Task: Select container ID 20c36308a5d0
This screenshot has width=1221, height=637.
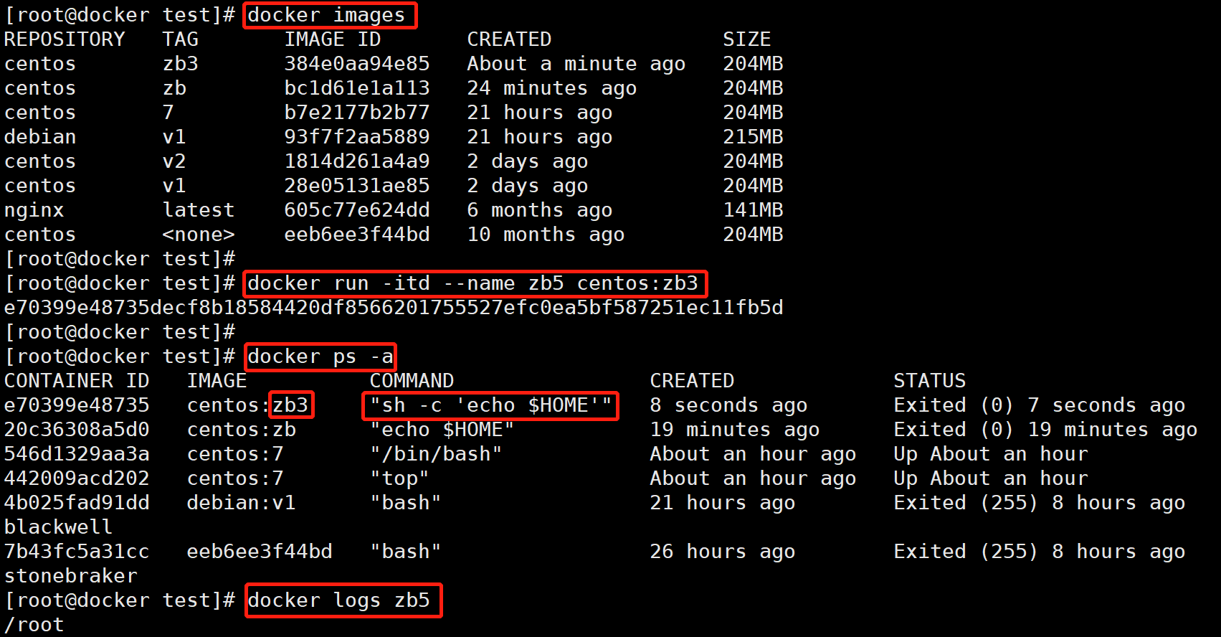Action: (x=77, y=430)
